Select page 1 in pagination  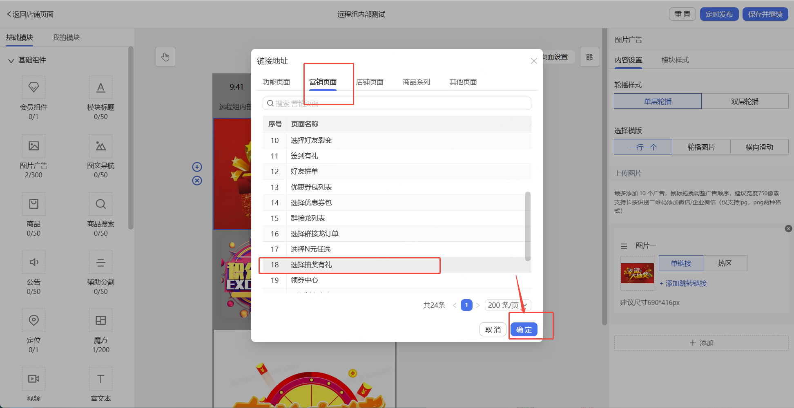(466, 305)
